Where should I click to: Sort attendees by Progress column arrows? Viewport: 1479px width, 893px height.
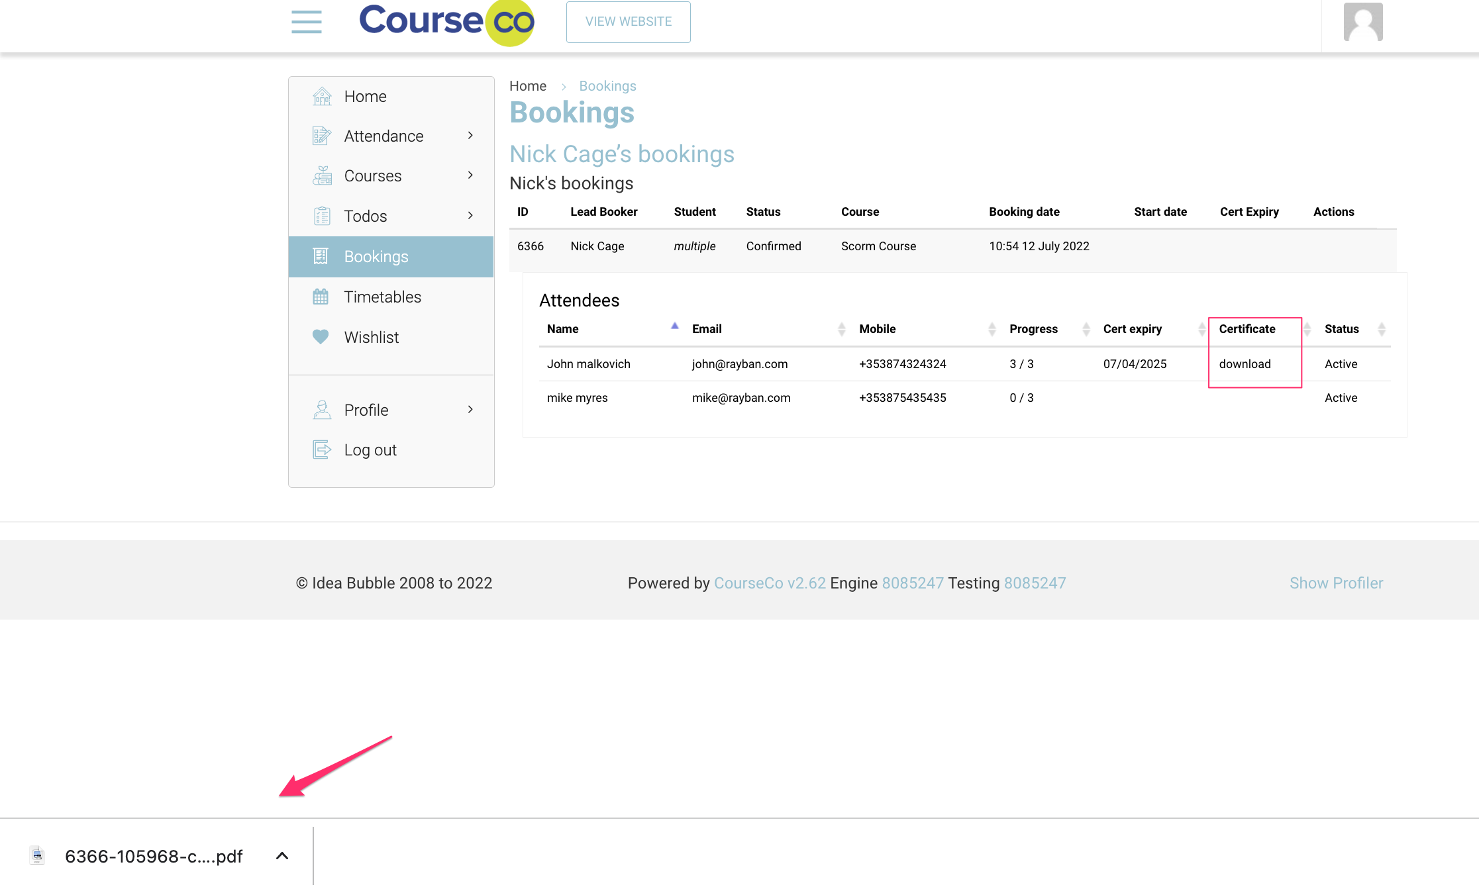tap(1086, 329)
